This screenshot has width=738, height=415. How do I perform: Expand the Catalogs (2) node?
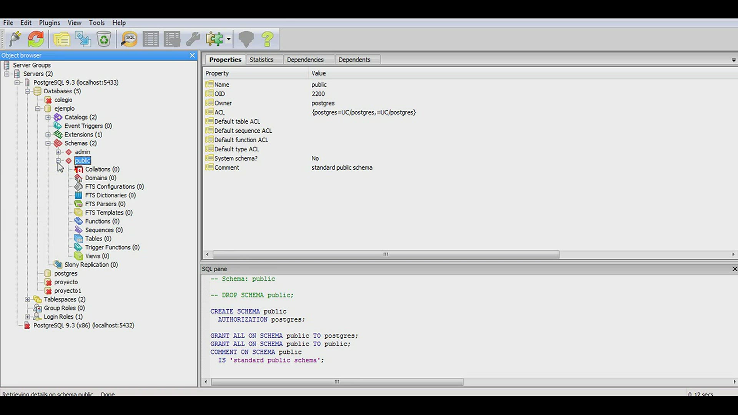click(48, 117)
